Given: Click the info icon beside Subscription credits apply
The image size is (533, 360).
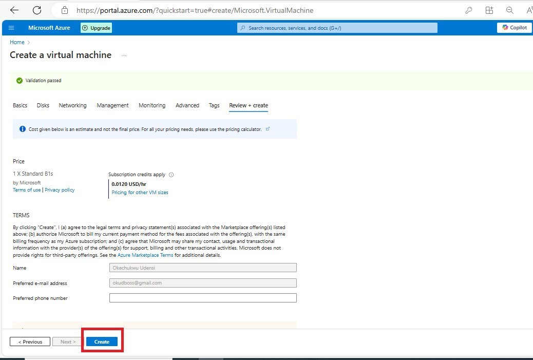Looking at the screenshot, I should coord(172,175).
